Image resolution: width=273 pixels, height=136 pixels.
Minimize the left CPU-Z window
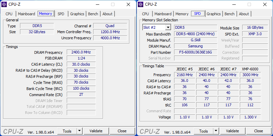point(97,4)
